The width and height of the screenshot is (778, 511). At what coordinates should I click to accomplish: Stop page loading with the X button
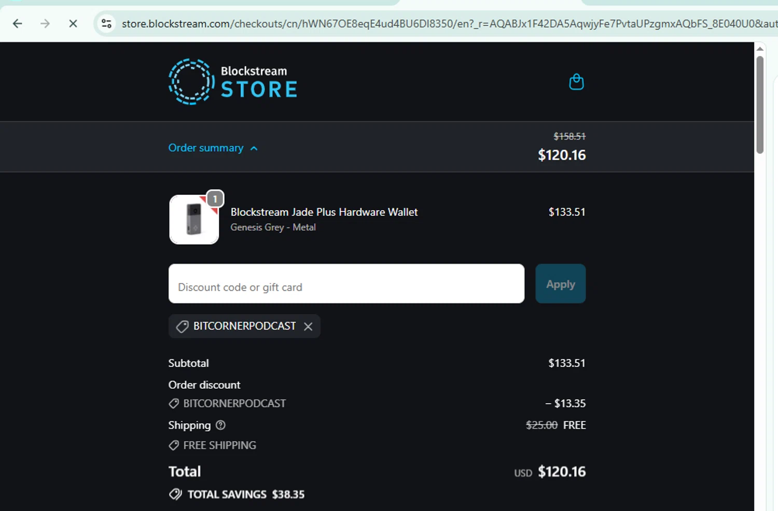click(x=73, y=23)
